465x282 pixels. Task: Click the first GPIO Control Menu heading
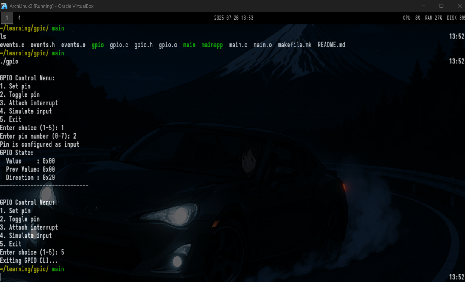click(27, 78)
